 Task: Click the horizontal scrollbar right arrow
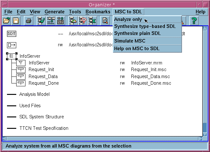[200, 139]
